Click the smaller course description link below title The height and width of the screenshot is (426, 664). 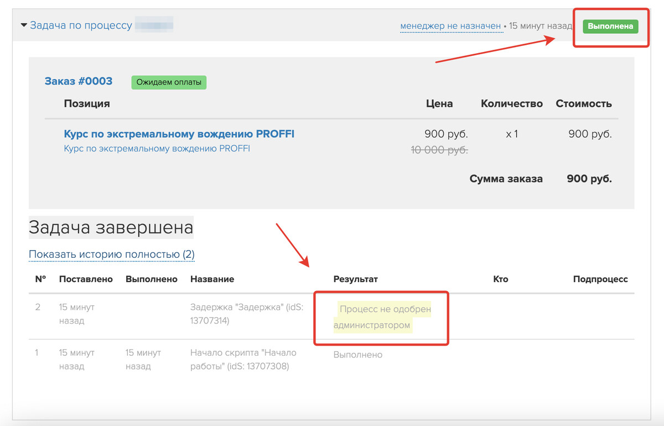(157, 148)
